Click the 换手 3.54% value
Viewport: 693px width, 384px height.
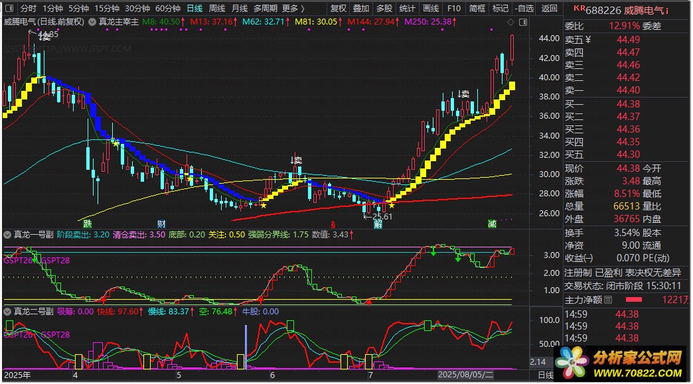tap(627, 233)
